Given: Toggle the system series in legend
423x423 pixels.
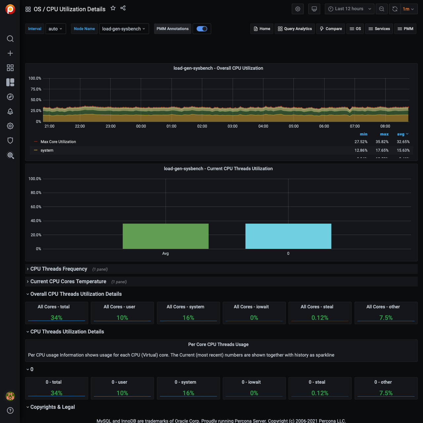Looking at the screenshot, I should point(47,150).
